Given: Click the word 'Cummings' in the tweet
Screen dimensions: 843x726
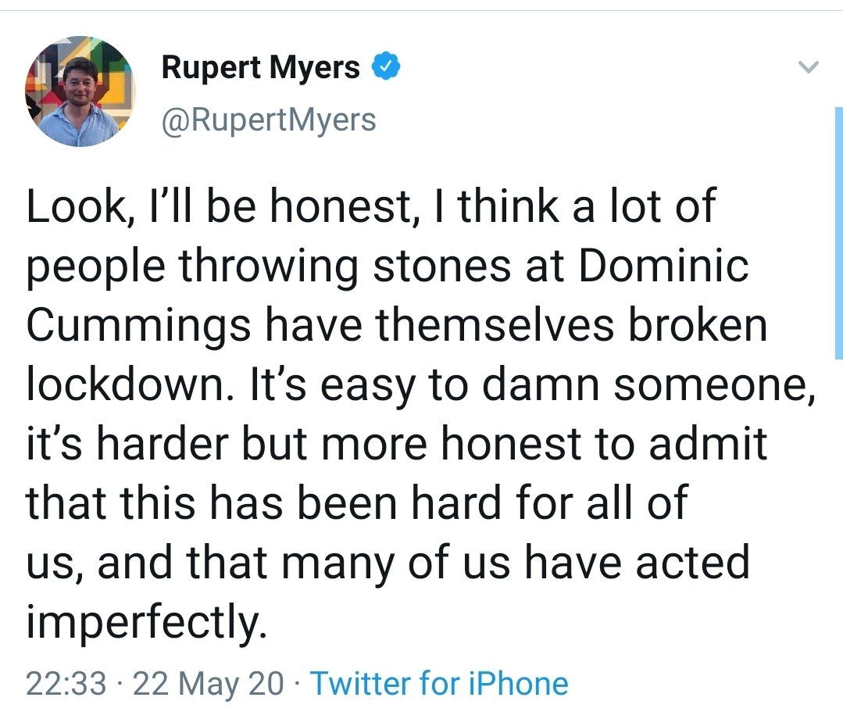Looking at the screenshot, I should point(138,327).
